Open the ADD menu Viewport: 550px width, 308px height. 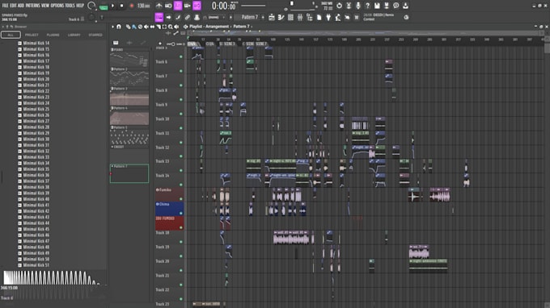coord(21,6)
